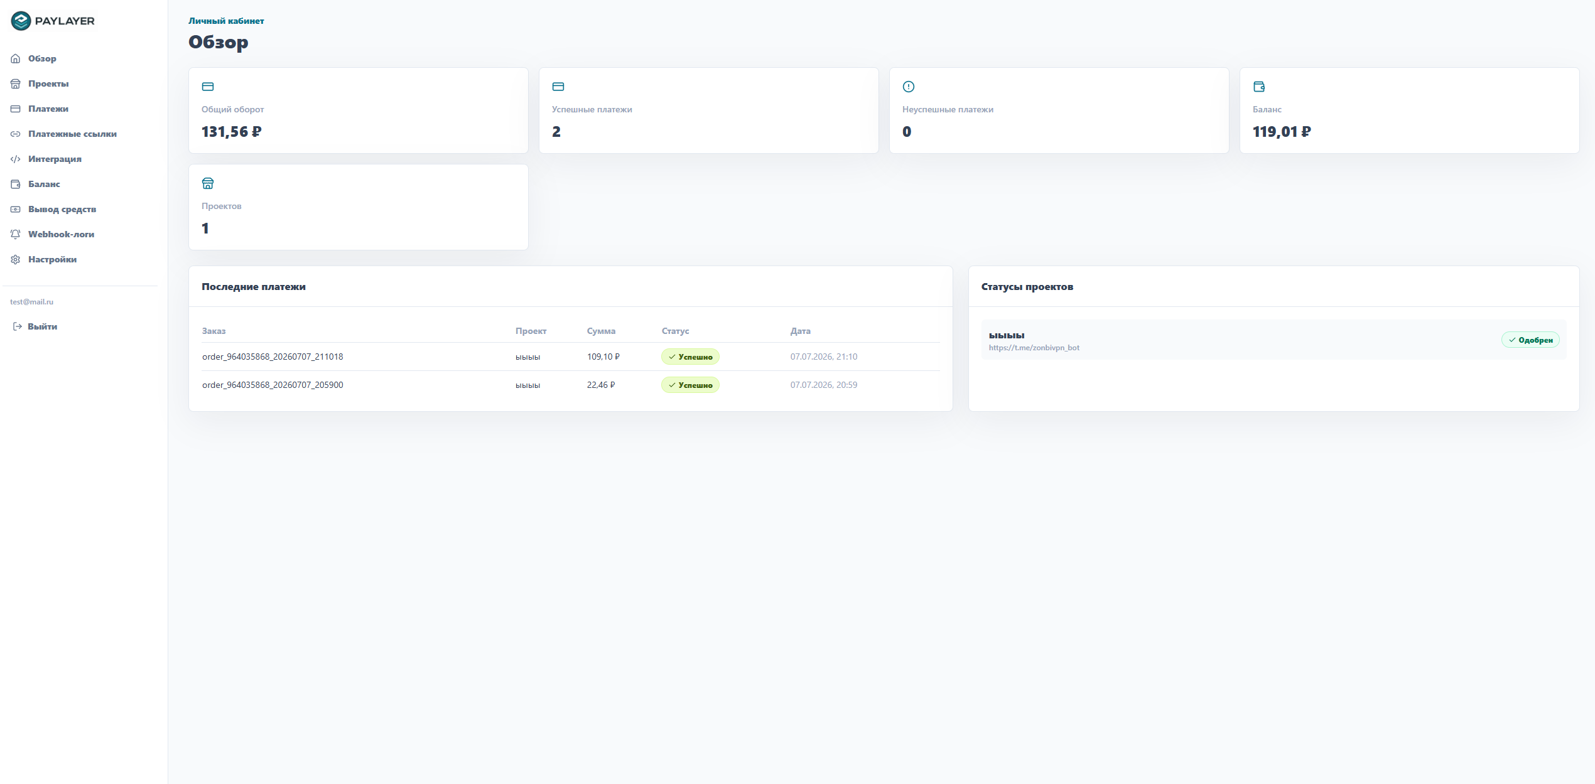Click the card icon in Успешные платежи card
The height and width of the screenshot is (784, 1595).
(x=558, y=87)
